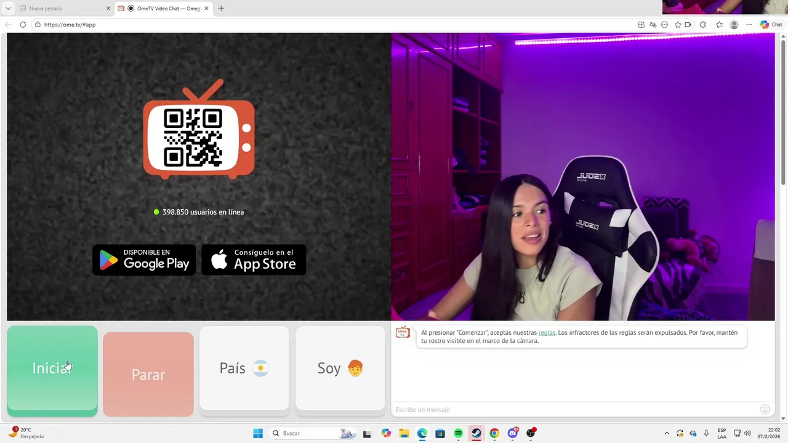The height and width of the screenshot is (443, 788).
Task: Click the Google Play download badge
Action: pyautogui.click(x=144, y=260)
